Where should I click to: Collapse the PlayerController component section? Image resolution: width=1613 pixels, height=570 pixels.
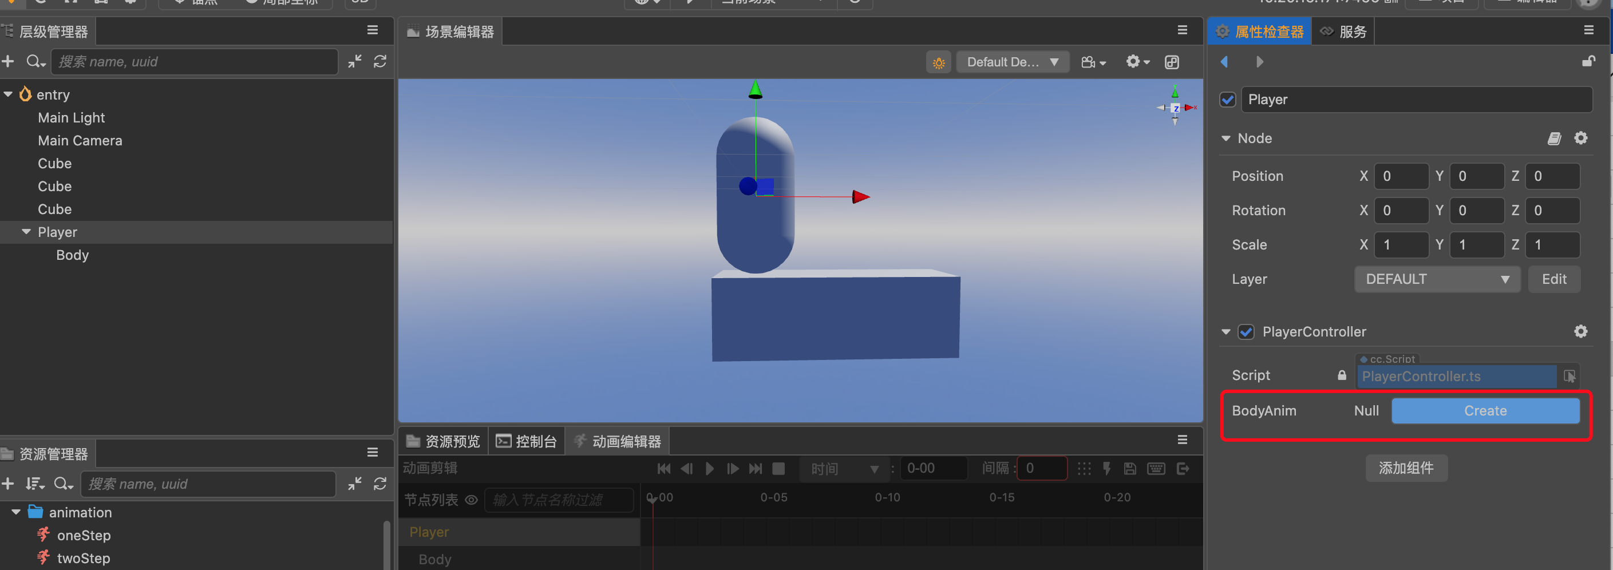coord(1225,331)
